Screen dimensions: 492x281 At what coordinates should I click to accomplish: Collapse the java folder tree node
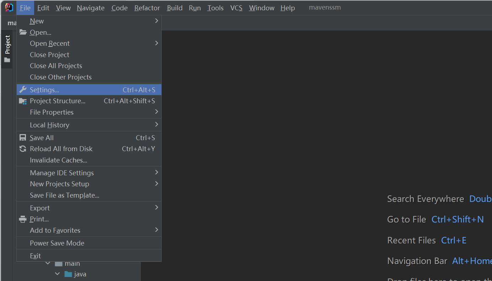pos(58,274)
